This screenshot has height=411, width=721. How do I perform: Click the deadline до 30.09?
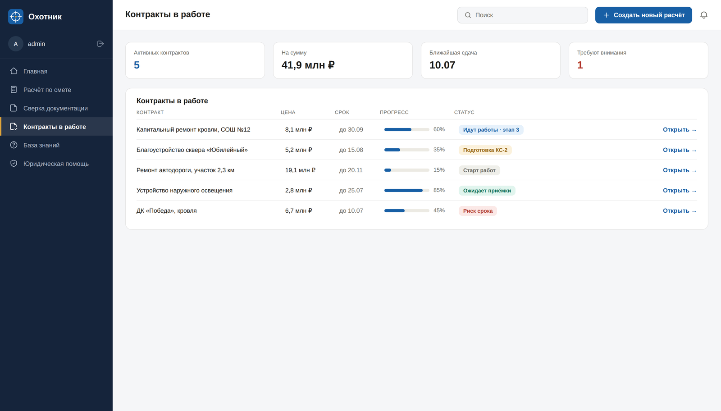(351, 129)
